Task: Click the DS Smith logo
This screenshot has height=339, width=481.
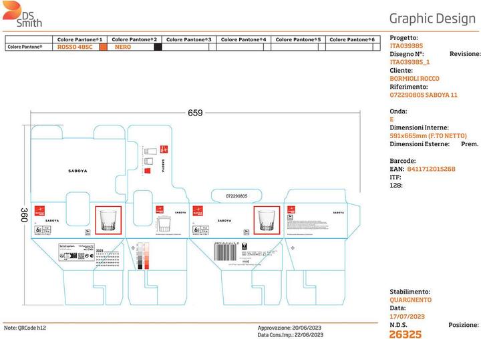Action: (21, 15)
